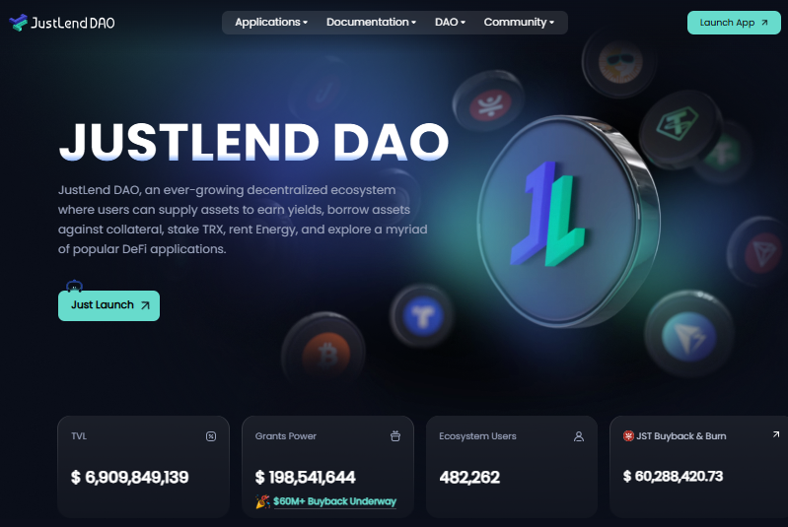
Task: Click the JustLend DAO logo icon
Action: click(18, 23)
